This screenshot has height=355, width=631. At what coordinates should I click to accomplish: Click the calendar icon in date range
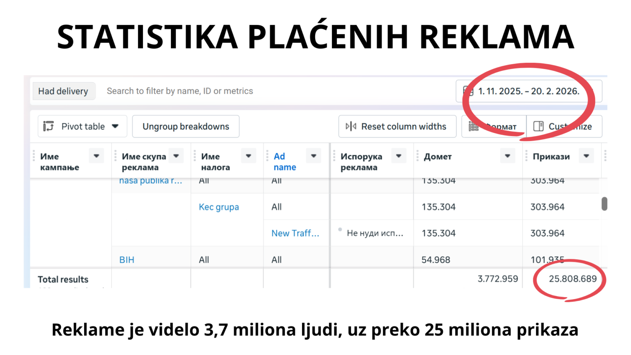tap(468, 91)
